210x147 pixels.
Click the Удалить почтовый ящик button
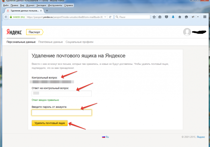(50, 123)
